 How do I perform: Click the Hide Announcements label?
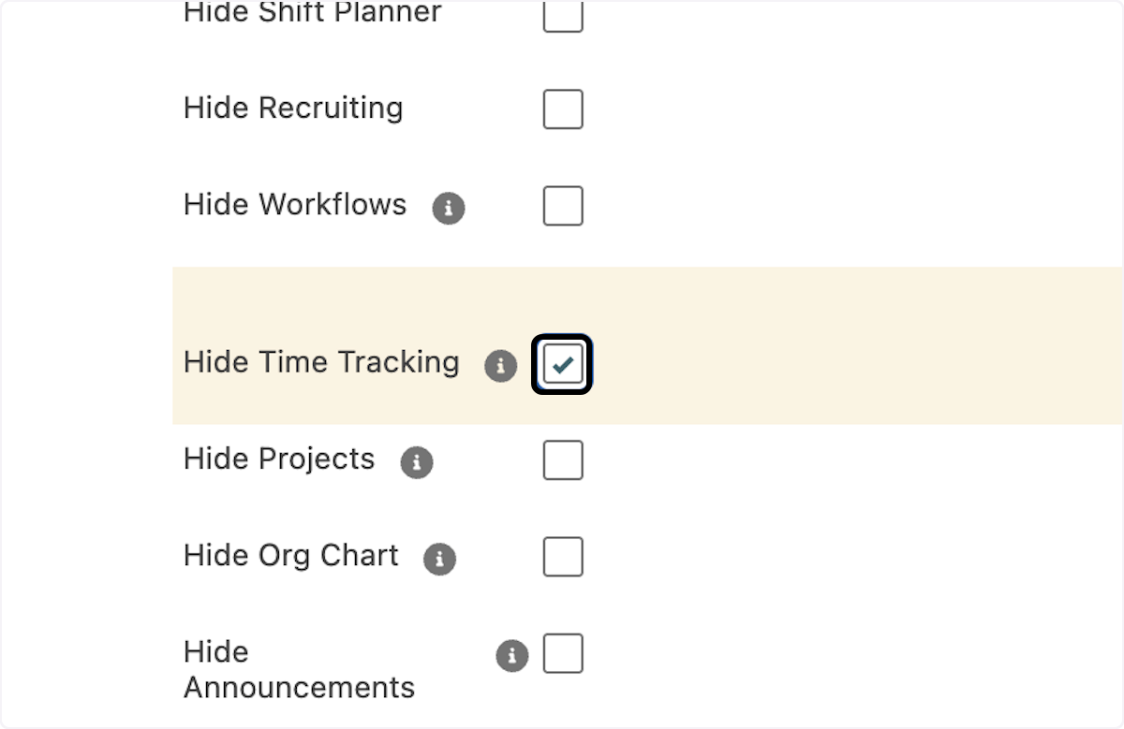pyautogui.click(x=299, y=669)
